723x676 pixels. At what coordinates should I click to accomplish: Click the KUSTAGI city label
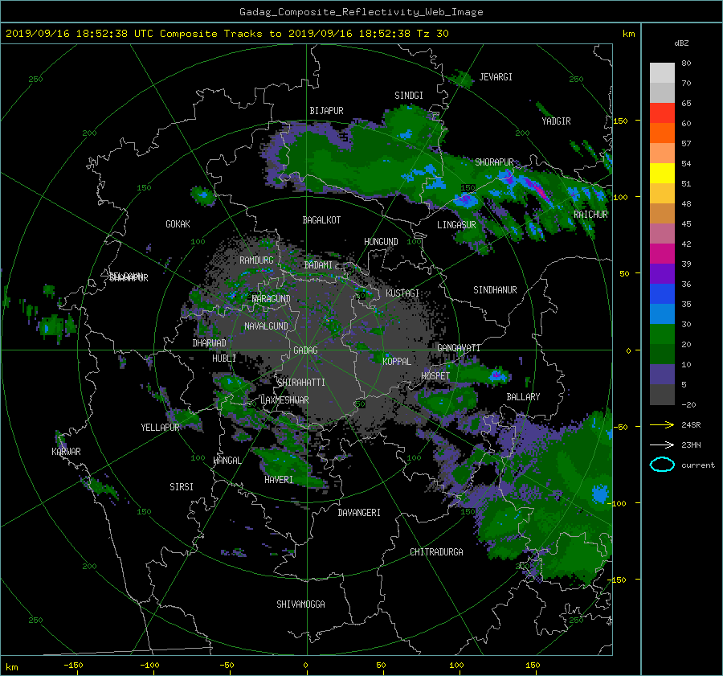402,293
